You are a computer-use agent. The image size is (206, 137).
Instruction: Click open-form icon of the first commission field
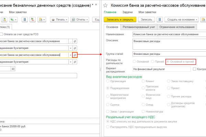pyautogui.click(x=75, y=41)
